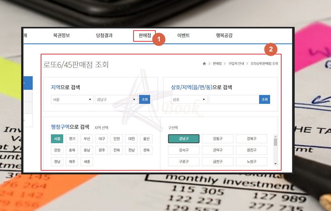The image size is (331, 211).
Task: Select 제주 region button
Action: [x=72, y=162]
